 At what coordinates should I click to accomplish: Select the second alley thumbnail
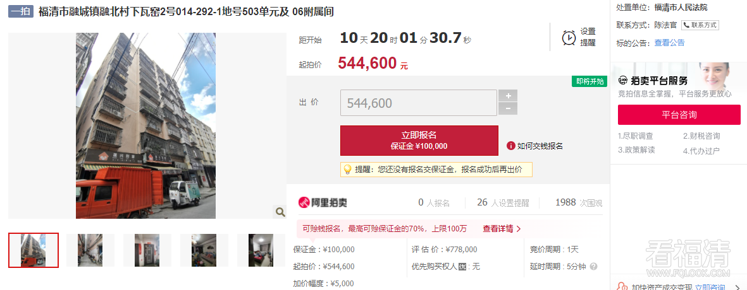(x=90, y=250)
